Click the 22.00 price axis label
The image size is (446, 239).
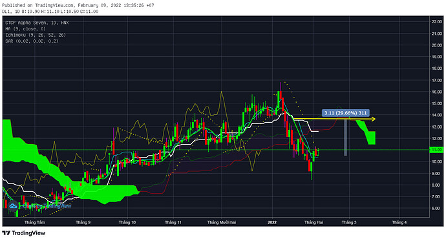point(436,21)
